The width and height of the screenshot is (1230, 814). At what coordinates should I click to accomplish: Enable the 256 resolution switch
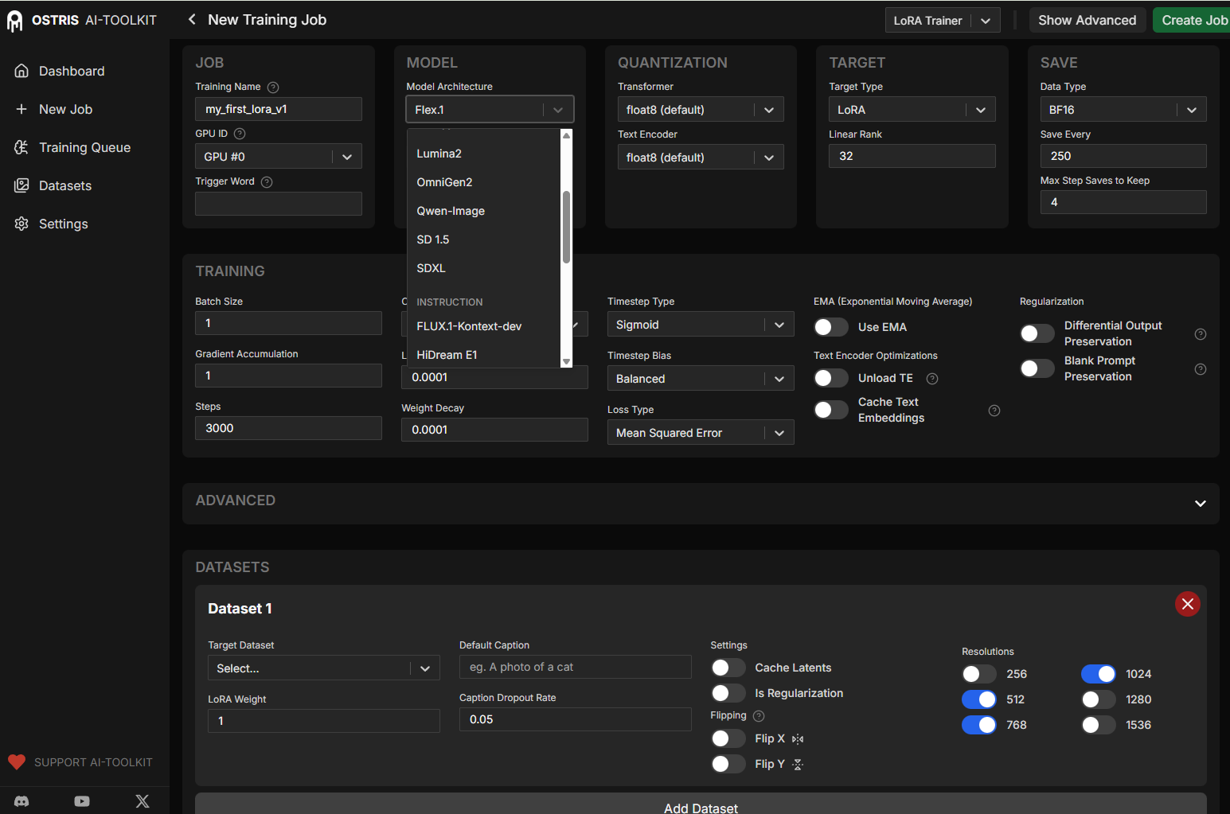[x=979, y=674]
